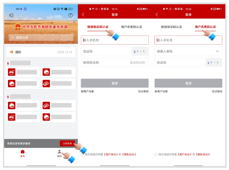Image resolution: width=229 pixels, height=170 pixels.
Task: Tap the gray 登录 button on the 15:13 login screen
Action: (x=115, y=83)
